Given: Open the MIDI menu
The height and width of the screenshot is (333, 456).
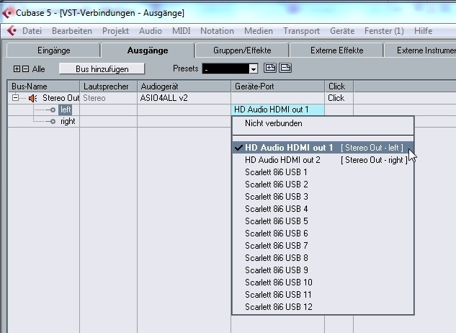Looking at the screenshot, I should coord(182,31).
